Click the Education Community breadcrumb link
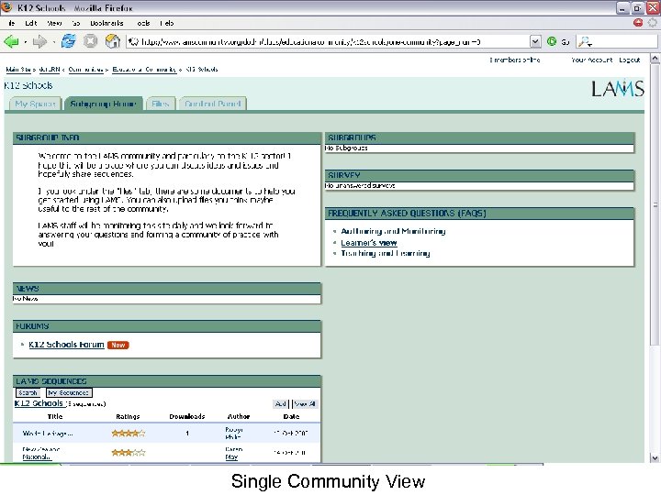 pos(144,70)
